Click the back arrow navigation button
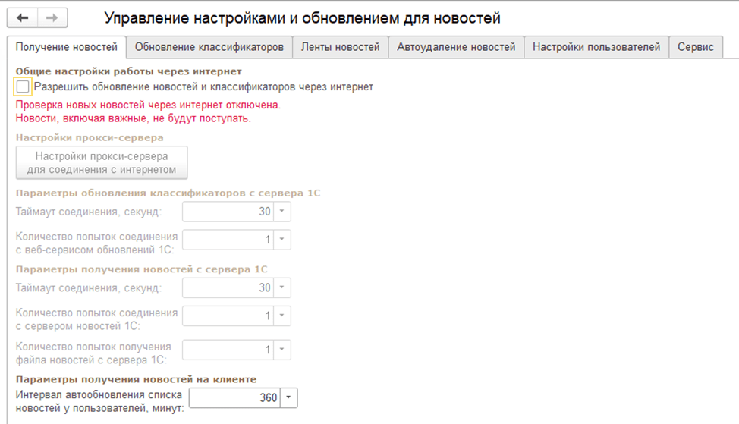 24,17
